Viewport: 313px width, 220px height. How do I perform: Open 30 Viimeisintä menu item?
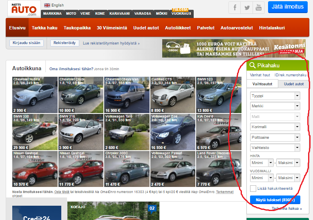click(x=112, y=28)
